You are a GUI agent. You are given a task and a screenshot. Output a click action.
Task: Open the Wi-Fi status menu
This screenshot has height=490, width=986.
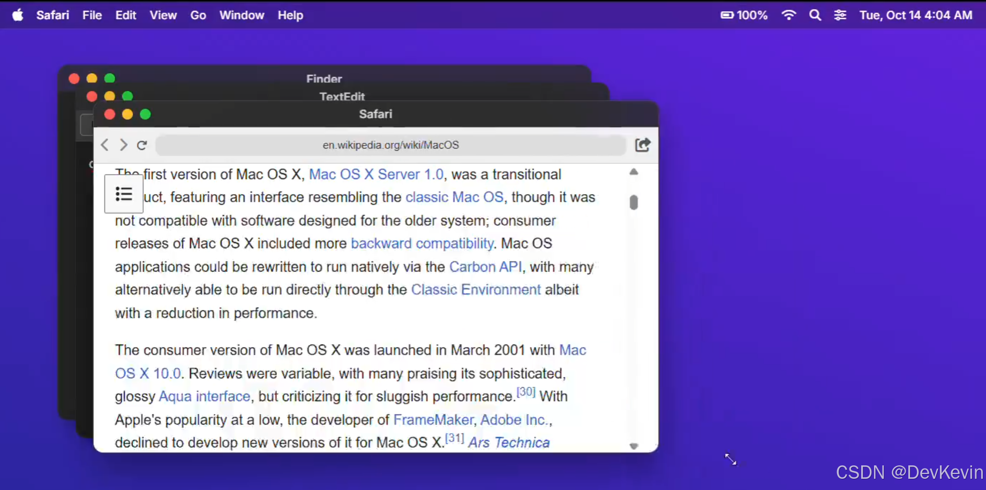point(788,15)
